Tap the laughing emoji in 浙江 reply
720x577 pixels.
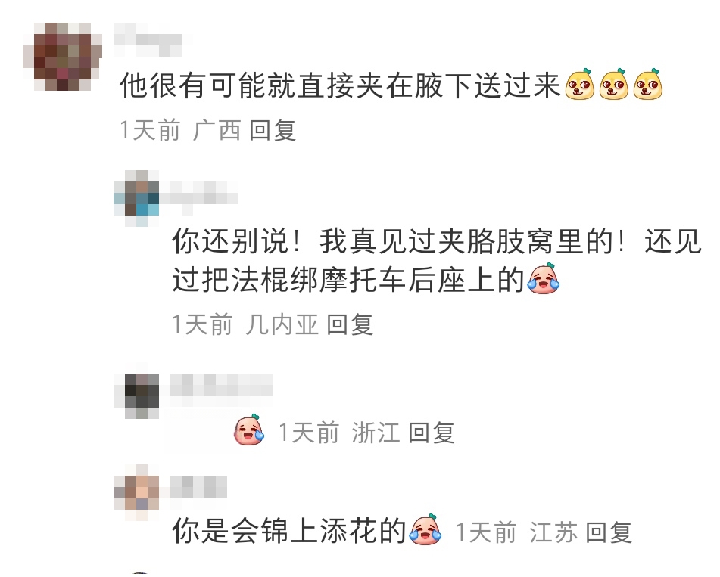tap(249, 430)
